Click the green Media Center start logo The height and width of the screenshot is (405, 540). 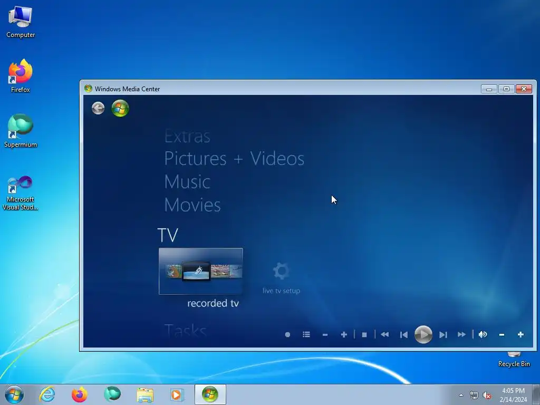[x=120, y=108]
